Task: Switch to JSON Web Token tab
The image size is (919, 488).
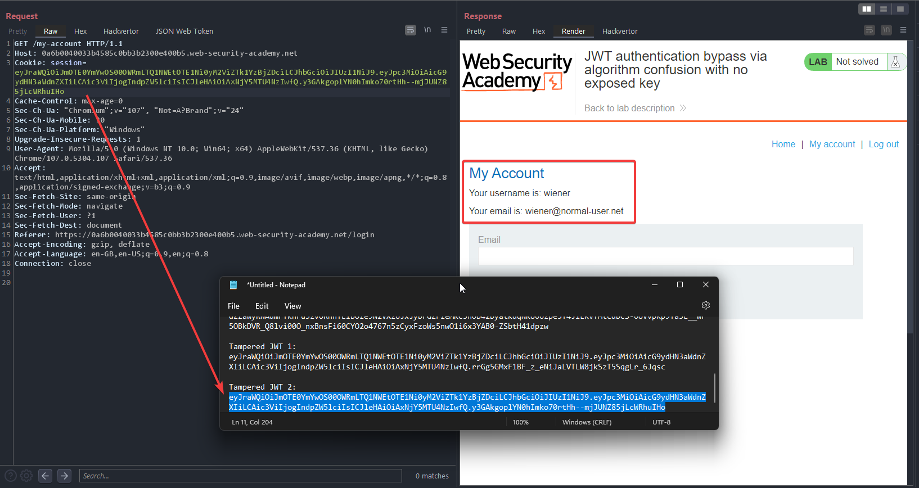Action: pyautogui.click(x=184, y=31)
